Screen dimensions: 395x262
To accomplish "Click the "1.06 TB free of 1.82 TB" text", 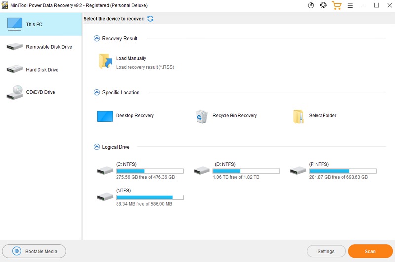I will pyautogui.click(x=236, y=177).
